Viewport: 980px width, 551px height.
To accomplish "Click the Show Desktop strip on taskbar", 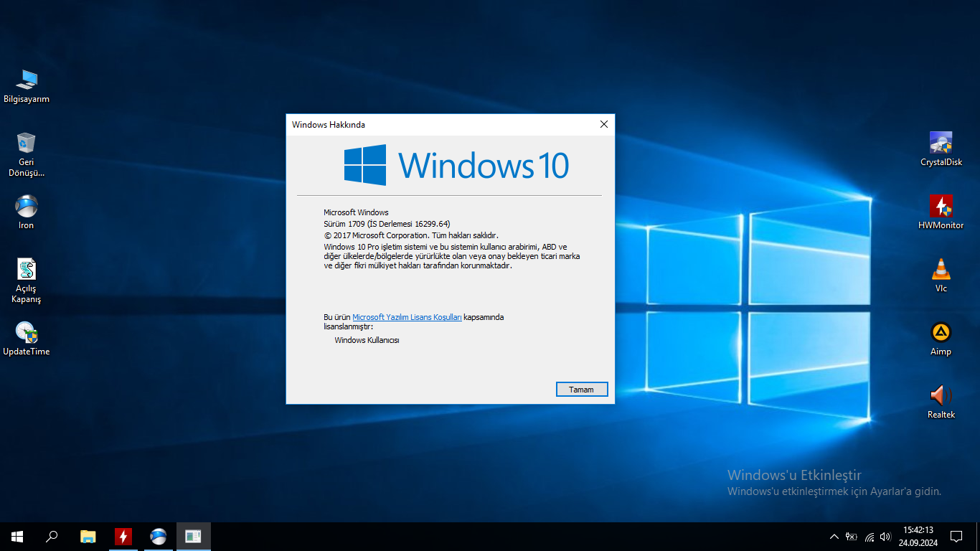I will click(x=978, y=537).
